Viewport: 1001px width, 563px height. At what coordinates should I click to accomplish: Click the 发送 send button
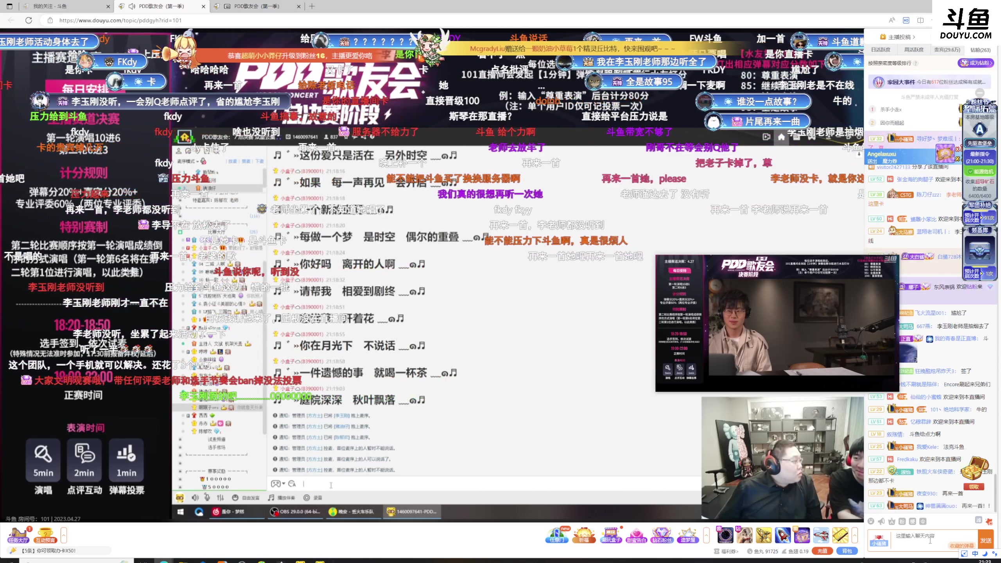pyautogui.click(x=985, y=540)
